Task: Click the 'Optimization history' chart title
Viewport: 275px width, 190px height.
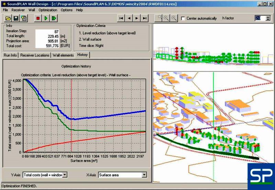Action: click(x=76, y=66)
